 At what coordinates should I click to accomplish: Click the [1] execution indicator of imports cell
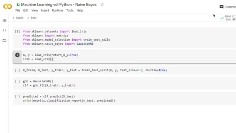point(17,31)
